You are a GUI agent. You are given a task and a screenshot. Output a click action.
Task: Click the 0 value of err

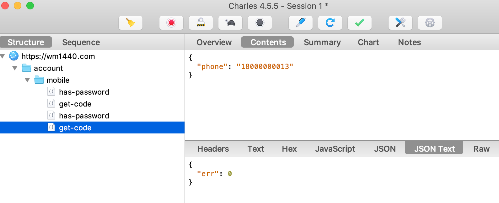click(x=230, y=174)
